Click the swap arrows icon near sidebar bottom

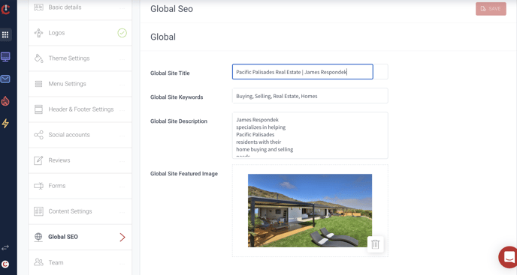pyautogui.click(x=5, y=247)
